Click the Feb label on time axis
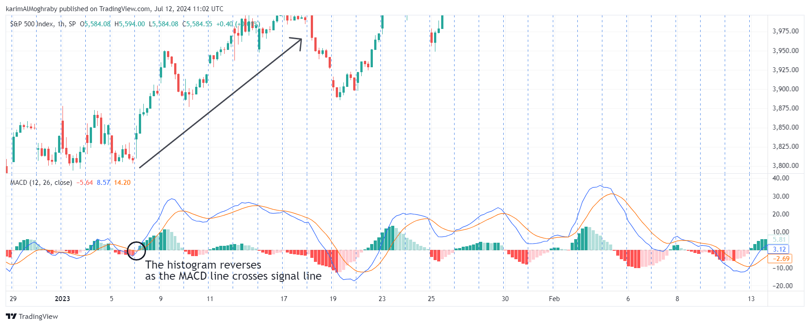 pyautogui.click(x=554, y=299)
